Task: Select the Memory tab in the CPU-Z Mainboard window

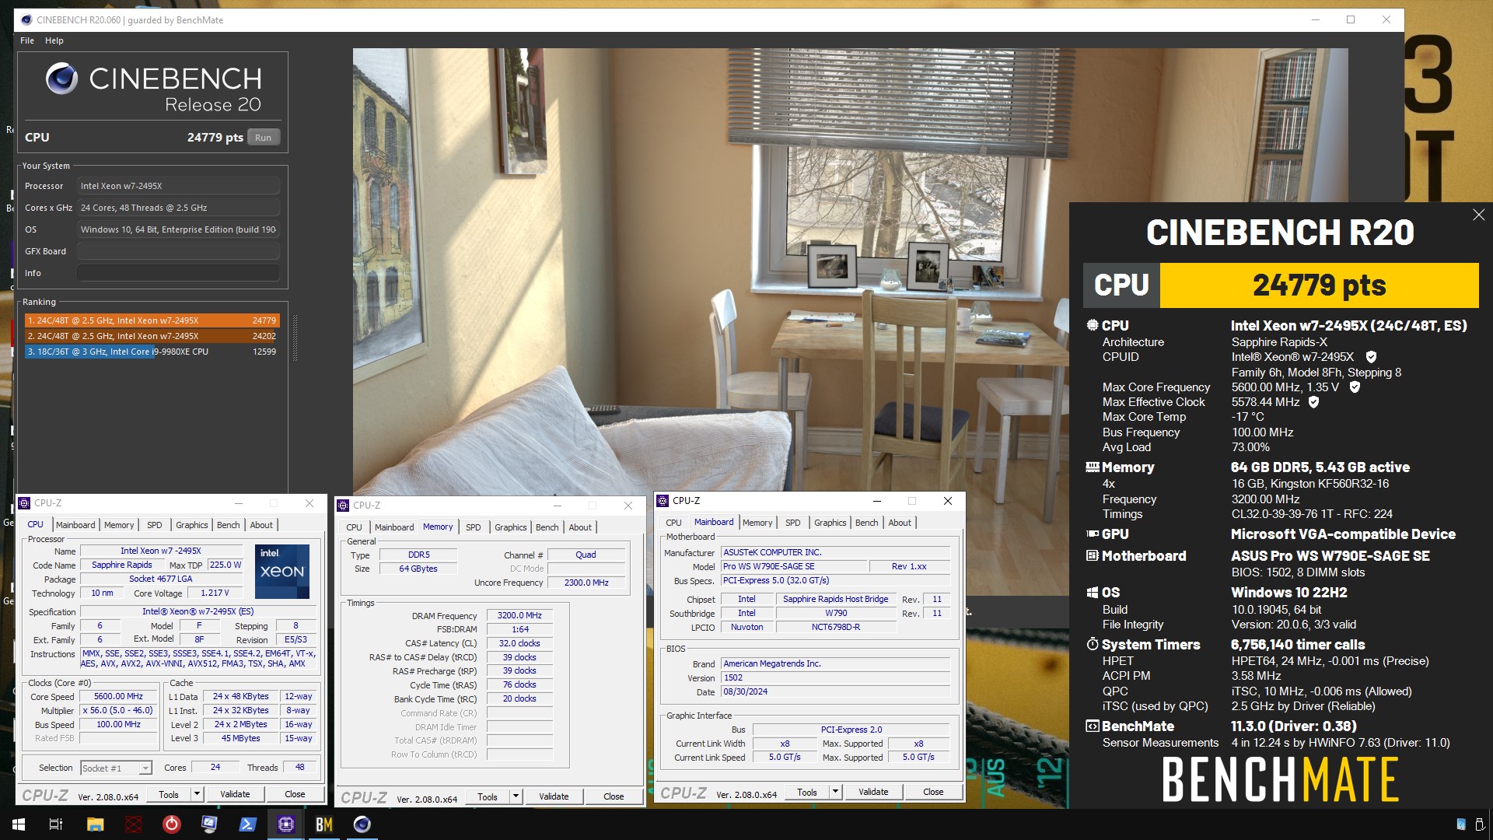Action: click(x=757, y=523)
